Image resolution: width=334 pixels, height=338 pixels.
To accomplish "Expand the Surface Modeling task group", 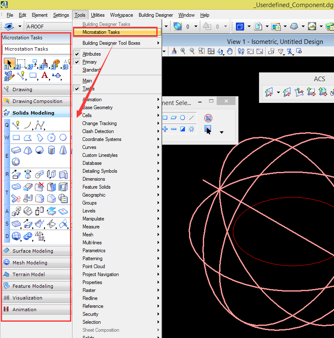I will [36, 251].
